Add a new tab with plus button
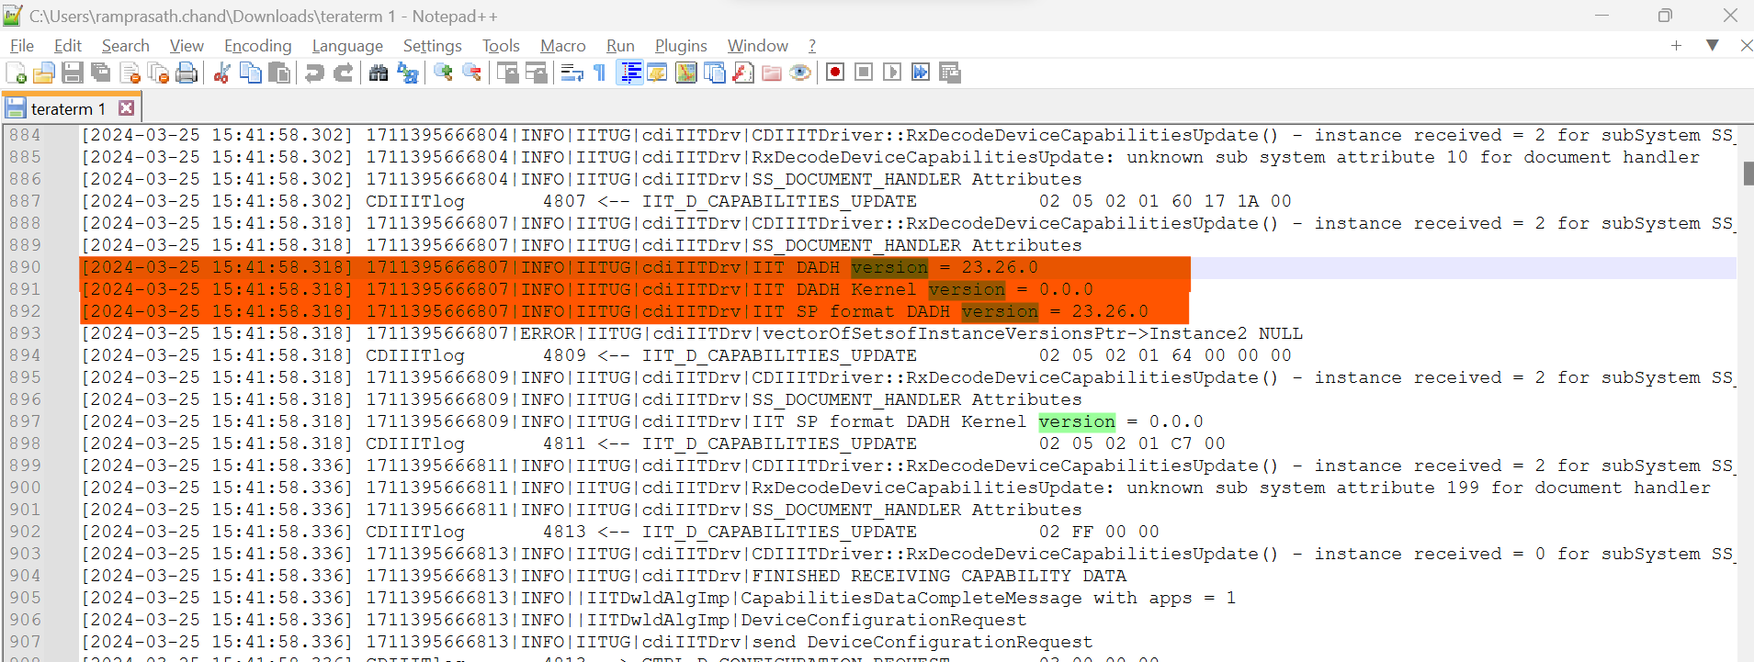Image resolution: width=1754 pixels, height=662 pixels. click(x=1676, y=45)
